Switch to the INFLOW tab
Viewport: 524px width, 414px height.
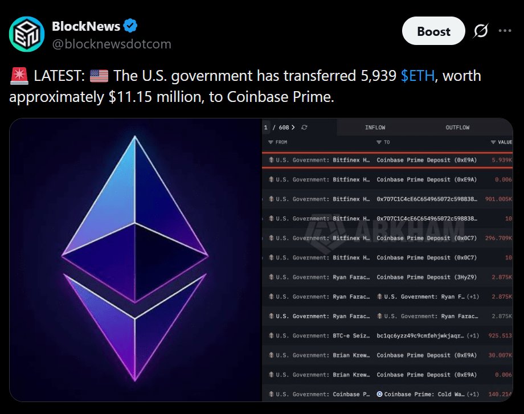coord(375,128)
